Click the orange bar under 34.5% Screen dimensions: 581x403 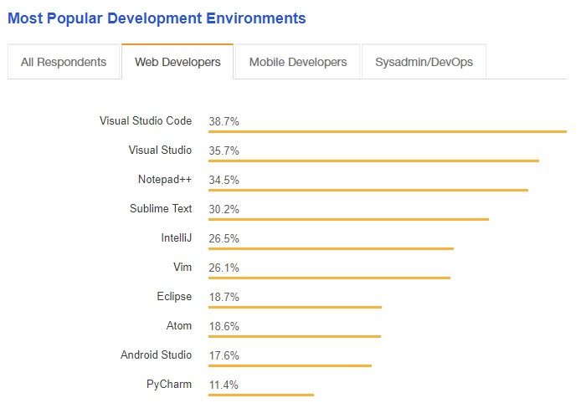[x=368, y=190]
